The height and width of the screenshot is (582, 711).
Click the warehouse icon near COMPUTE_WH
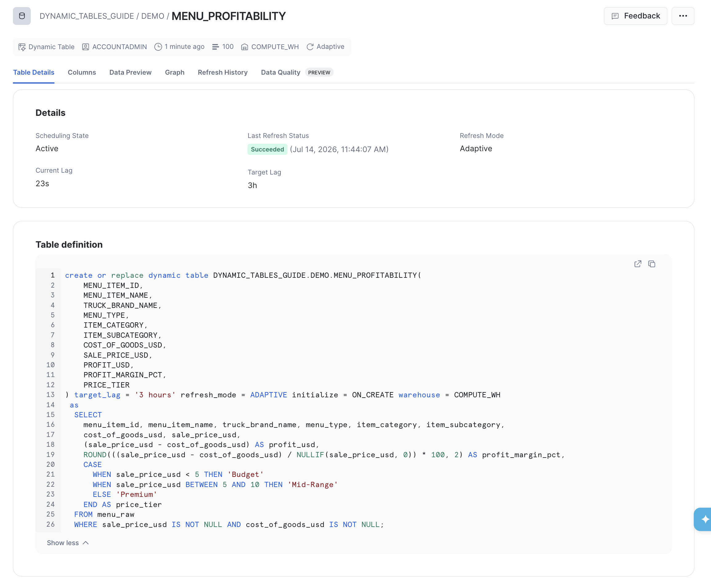coord(244,47)
